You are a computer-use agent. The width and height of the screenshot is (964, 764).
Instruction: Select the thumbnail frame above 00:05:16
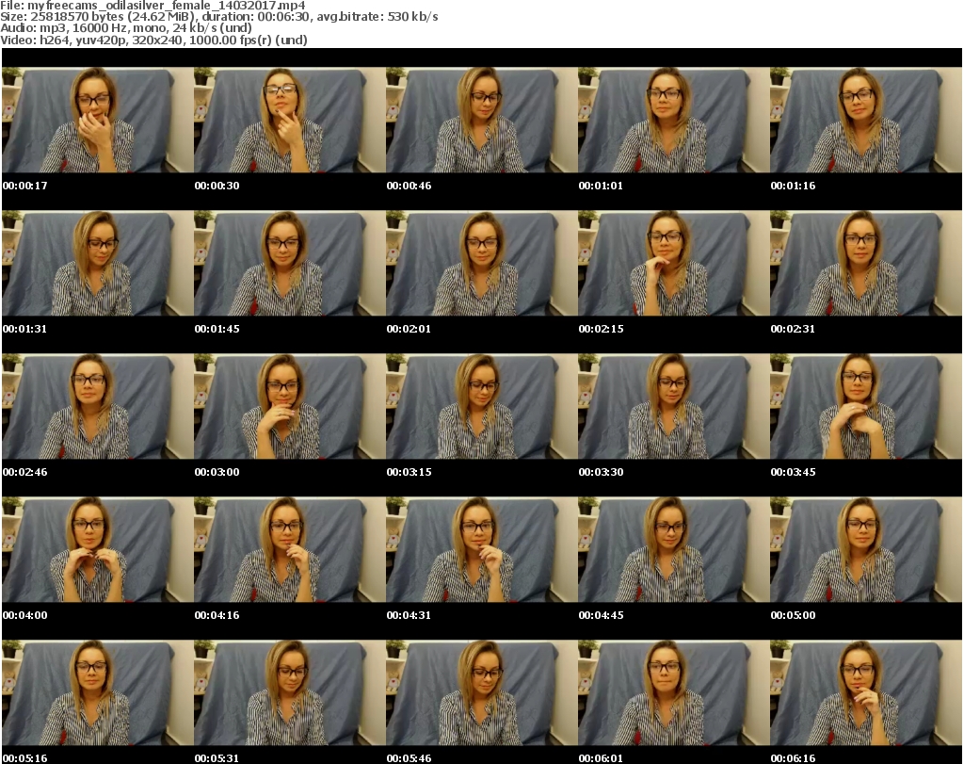tap(98, 692)
